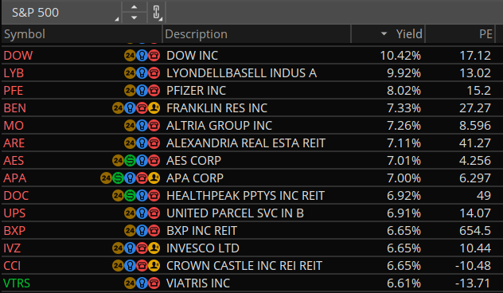503x293 pixels.
Task: Click the 654.5 PE value
Action: 475,230
